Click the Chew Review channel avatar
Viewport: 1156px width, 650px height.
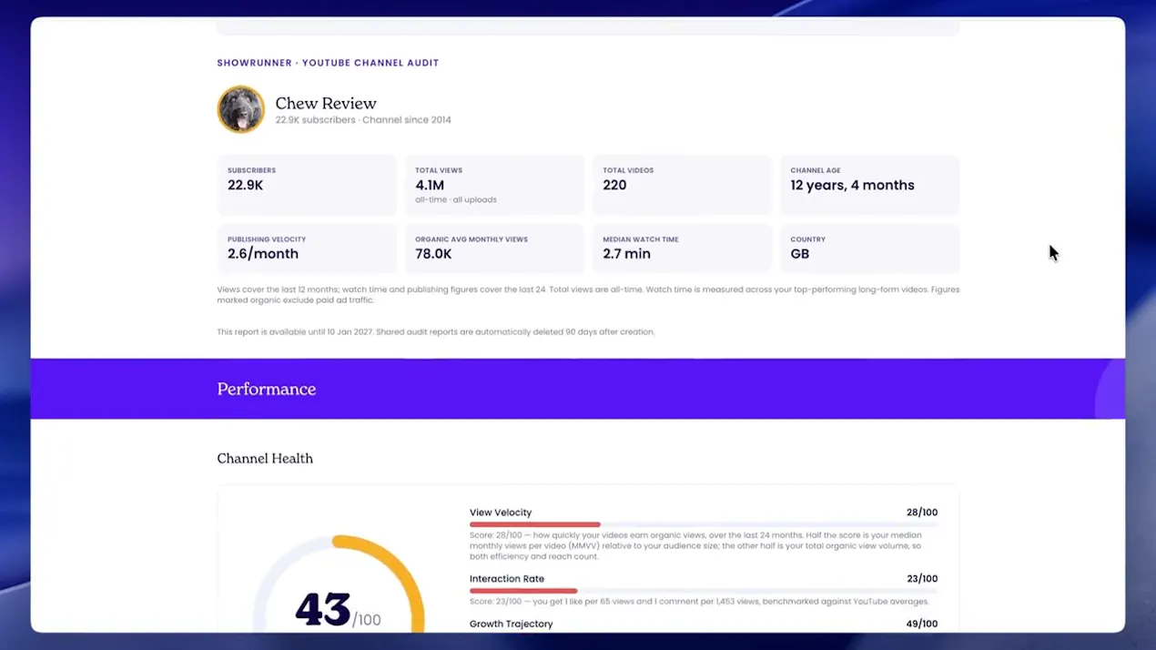[240, 109]
